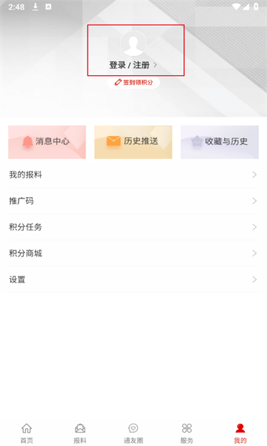Switch to the 报料 tab icon
This screenshot has height=446, width=267.
(x=80, y=428)
